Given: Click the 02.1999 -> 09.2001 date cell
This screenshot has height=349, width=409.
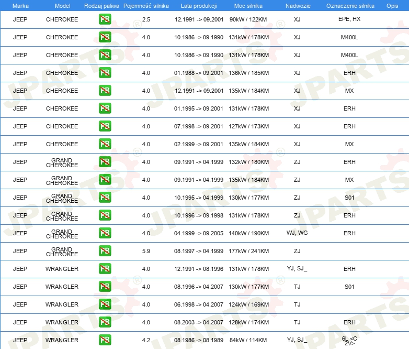Looking at the screenshot, I should coord(199,144).
